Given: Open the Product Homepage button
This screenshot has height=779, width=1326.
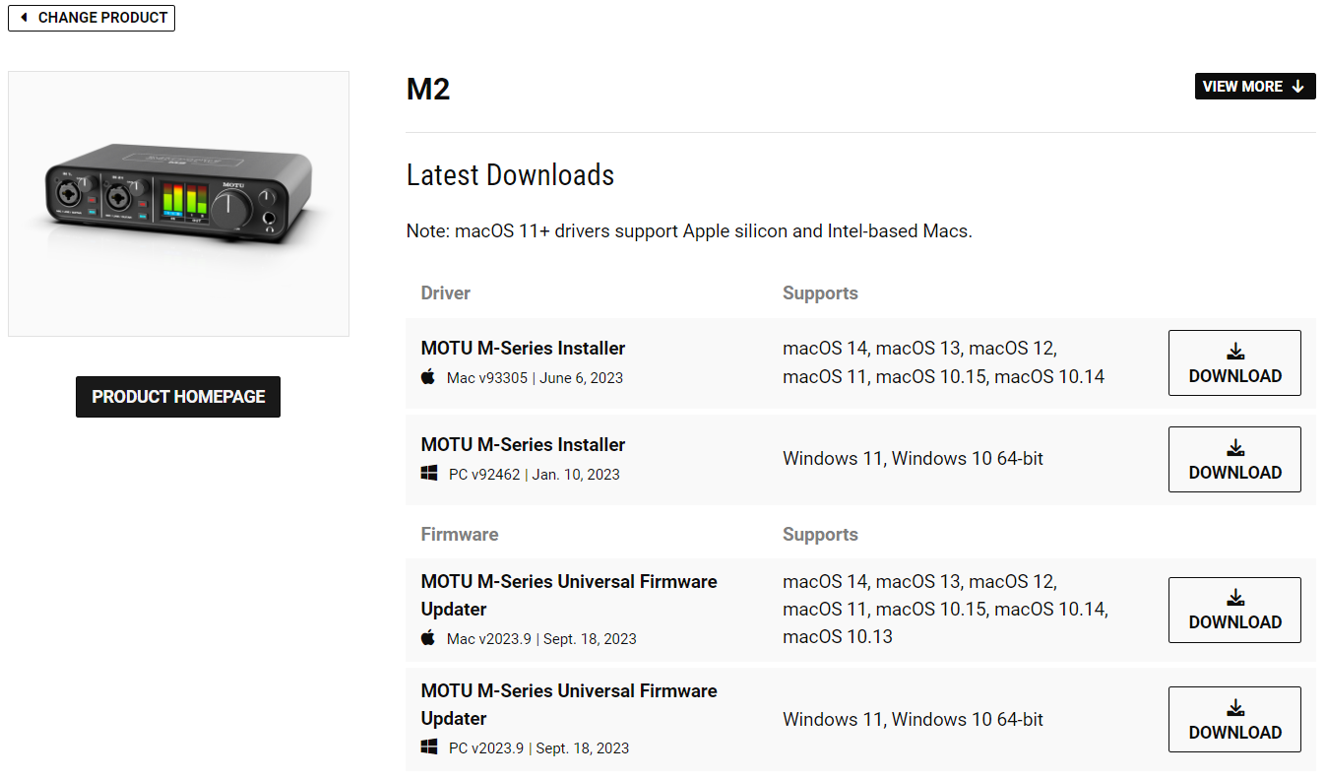Looking at the screenshot, I should click(x=178, y=397).
